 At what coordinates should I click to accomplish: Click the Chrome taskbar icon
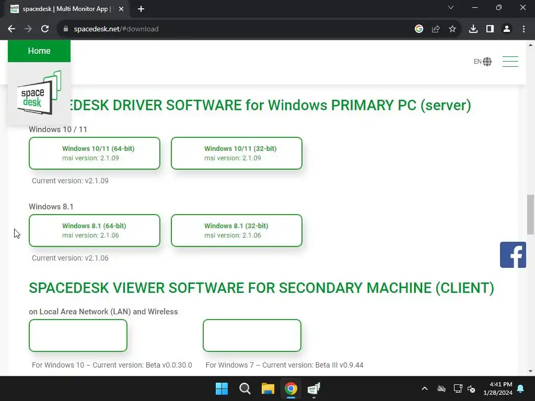(290, 388)
